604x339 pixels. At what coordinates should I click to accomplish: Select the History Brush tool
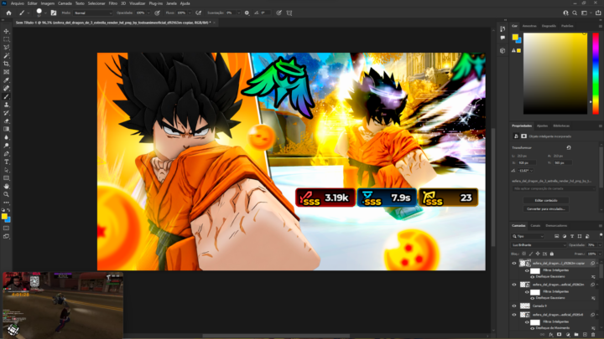pos(6,113)
